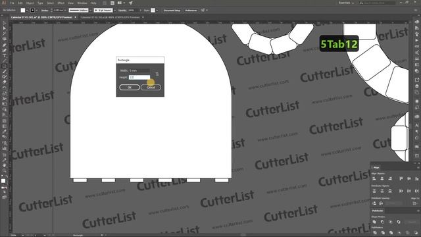Image resolution: width=421 pixels, height=237 pixels.
Task: Click the fill swatch in the tools panel
Action: click(x=3, y=181)
